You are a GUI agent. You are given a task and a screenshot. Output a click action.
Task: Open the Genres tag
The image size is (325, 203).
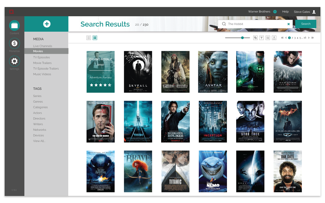point(38,102)
